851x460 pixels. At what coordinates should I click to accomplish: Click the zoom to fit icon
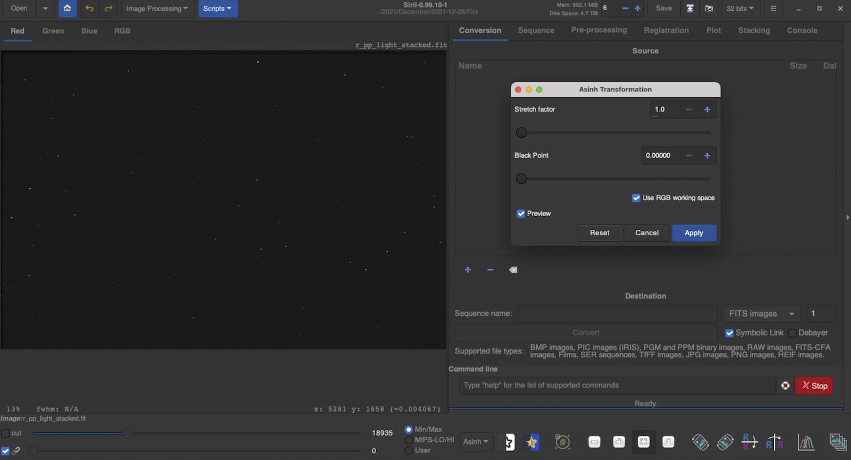click(x=643, y=442)
